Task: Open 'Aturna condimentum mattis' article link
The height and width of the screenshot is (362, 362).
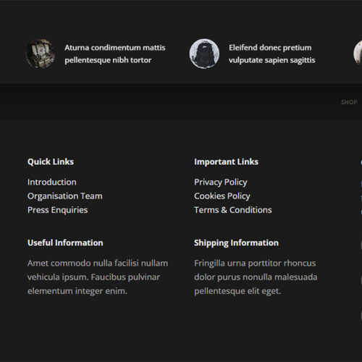Action: [x=115, y=54]
